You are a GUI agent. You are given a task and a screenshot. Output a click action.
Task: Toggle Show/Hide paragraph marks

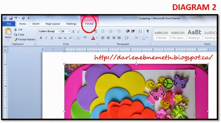click(148, 31)
